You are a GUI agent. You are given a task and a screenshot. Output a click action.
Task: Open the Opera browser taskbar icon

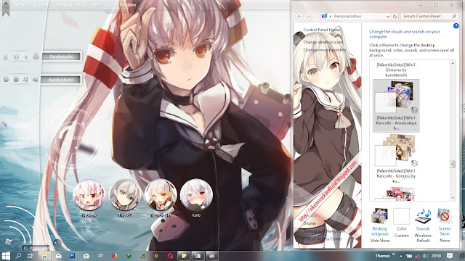(170, 256)
